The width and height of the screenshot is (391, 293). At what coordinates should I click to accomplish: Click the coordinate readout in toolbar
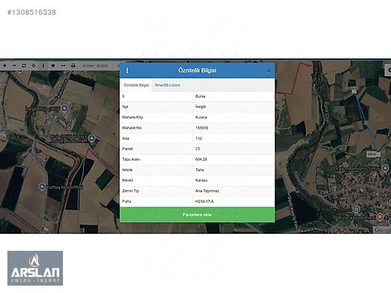96,66
